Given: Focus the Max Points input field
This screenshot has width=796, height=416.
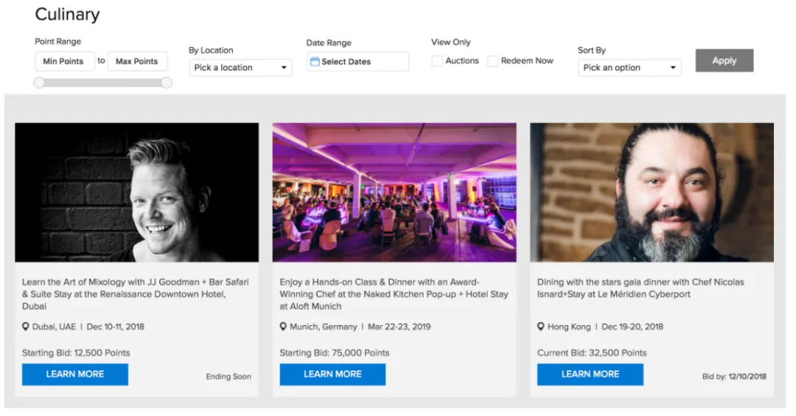Looking at the screenshot, I should point(138,61).
